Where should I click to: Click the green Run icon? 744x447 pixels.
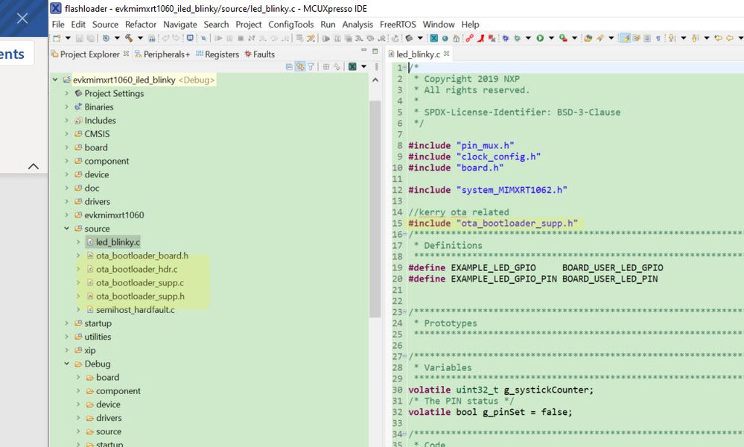coord(540,38)
